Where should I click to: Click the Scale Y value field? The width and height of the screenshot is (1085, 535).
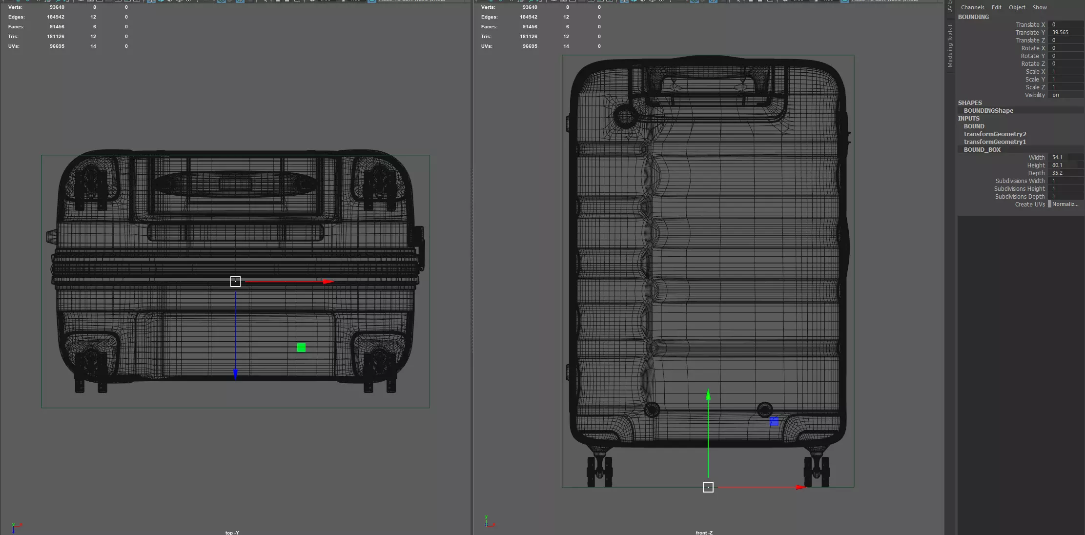click(1066, 79)
